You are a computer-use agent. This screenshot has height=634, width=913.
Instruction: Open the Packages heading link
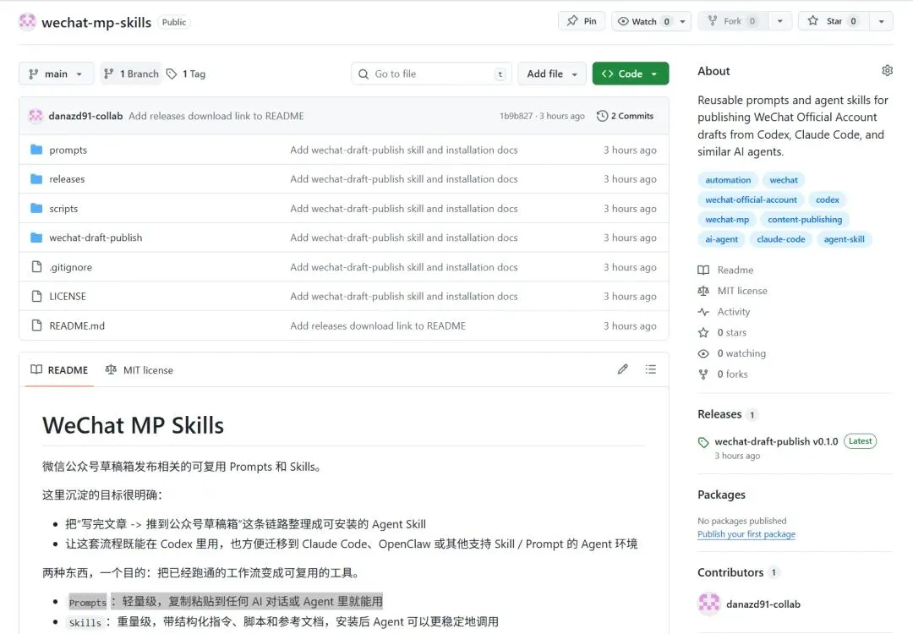click(721, 495)
